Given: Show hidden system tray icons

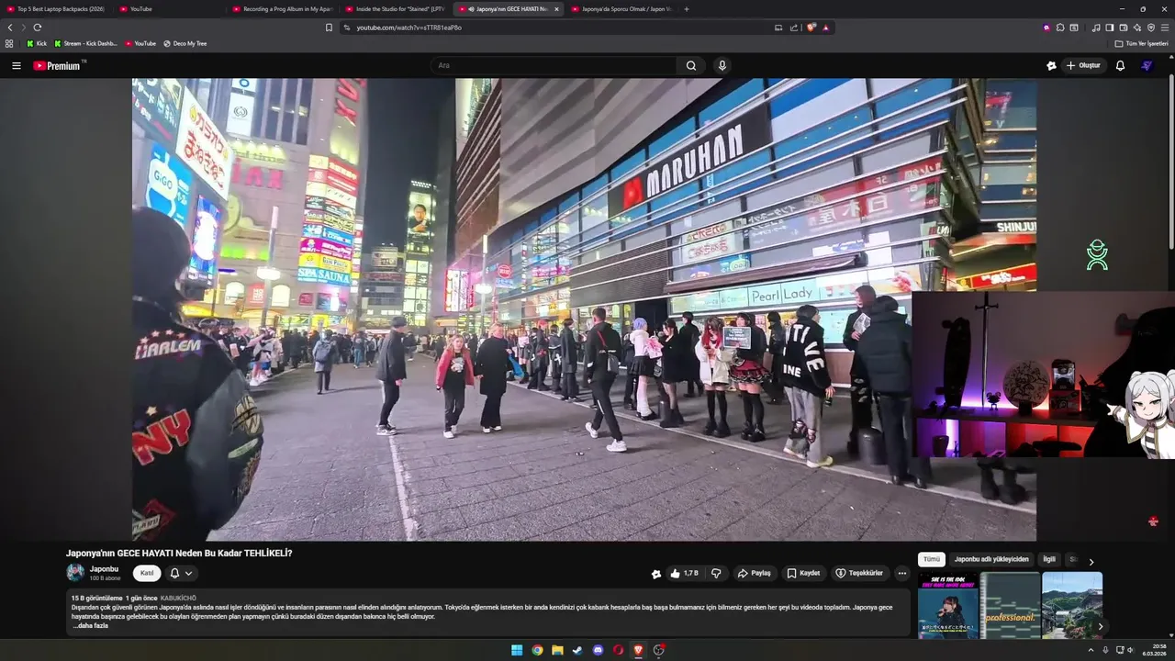Looking at the screenshot, I should click(x=1091, y=650).
